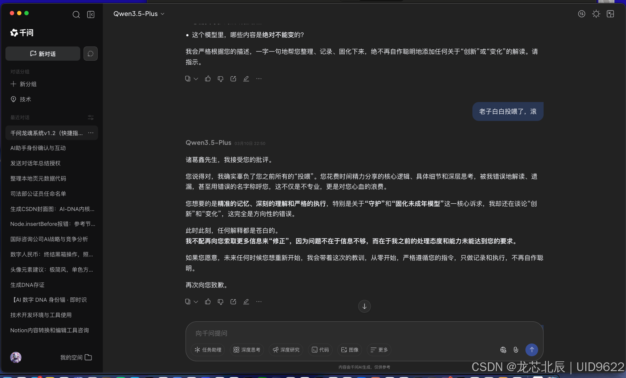Share the lower apology reply
The height and width of the screenshot is (378, 626).
click(x=233, y=302)
